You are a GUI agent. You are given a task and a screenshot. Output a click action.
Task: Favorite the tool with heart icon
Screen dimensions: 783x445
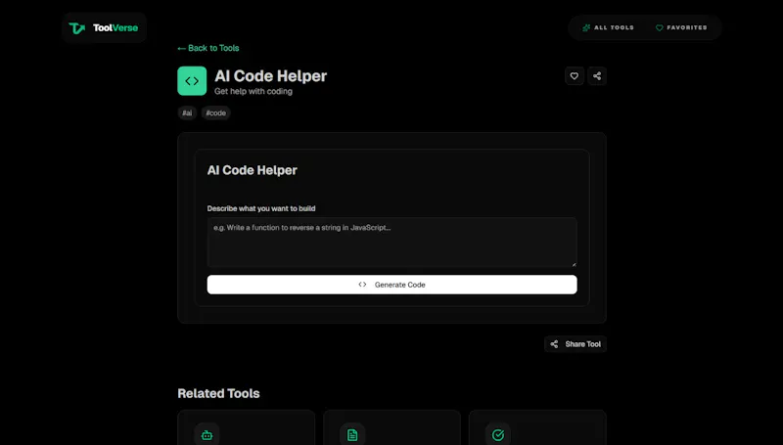[575, 76]
